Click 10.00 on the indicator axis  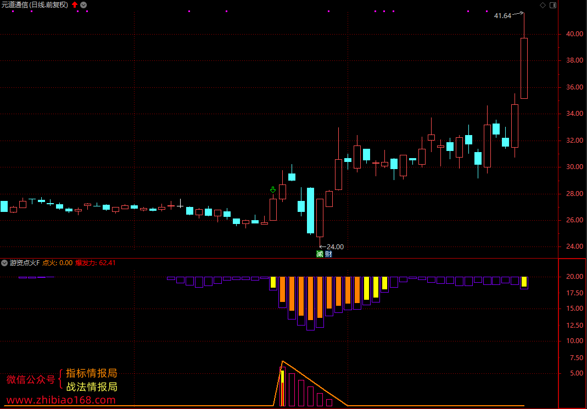[574, 341]
